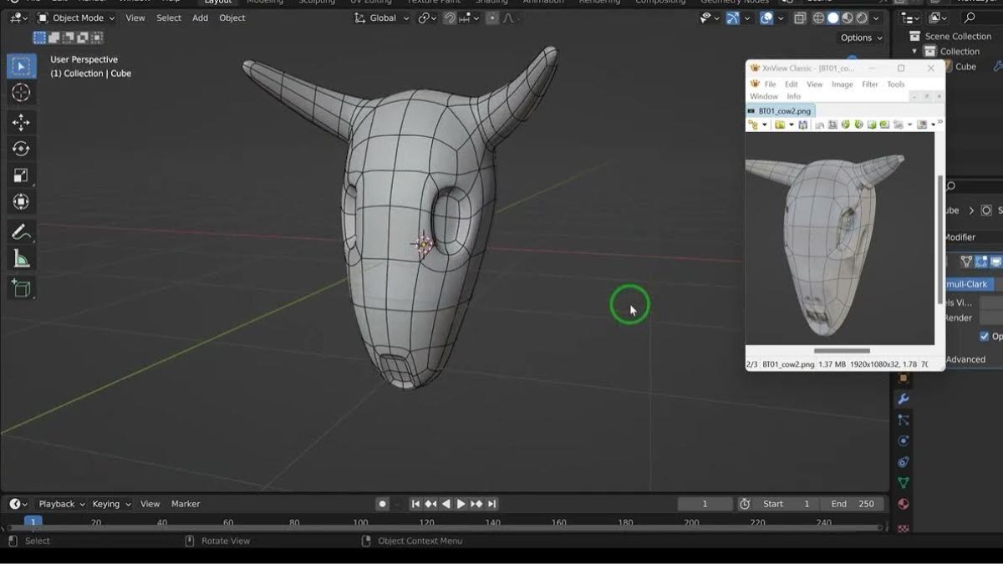This screenshot has width=1003, height=564.
Task: Jump to the start frame
Action: coord(415,504)
